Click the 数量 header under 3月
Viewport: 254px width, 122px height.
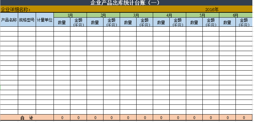[x=128, y=22]
